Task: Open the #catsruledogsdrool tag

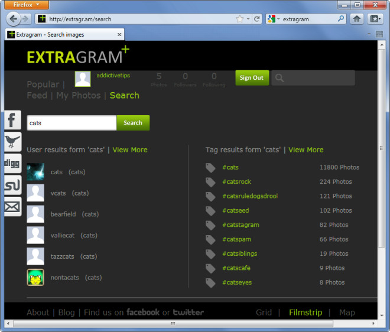Action: [250, 196]
